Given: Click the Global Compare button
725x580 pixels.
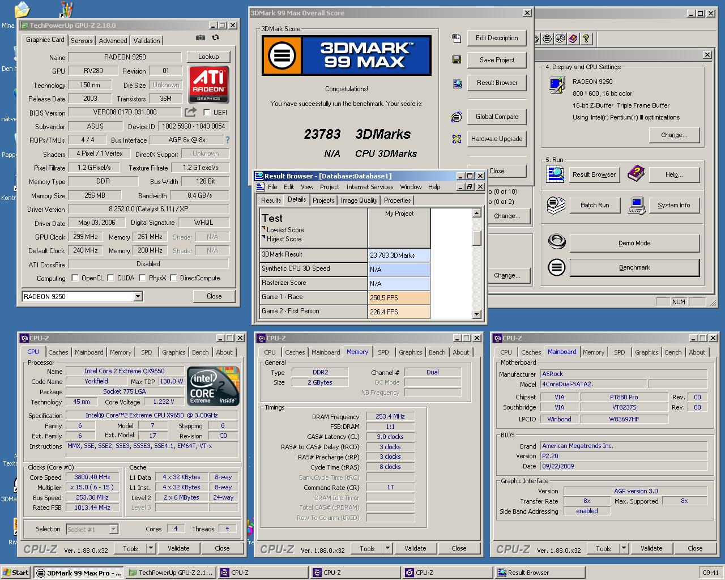Looking at the screenshot, I should (x=497, y=117).
